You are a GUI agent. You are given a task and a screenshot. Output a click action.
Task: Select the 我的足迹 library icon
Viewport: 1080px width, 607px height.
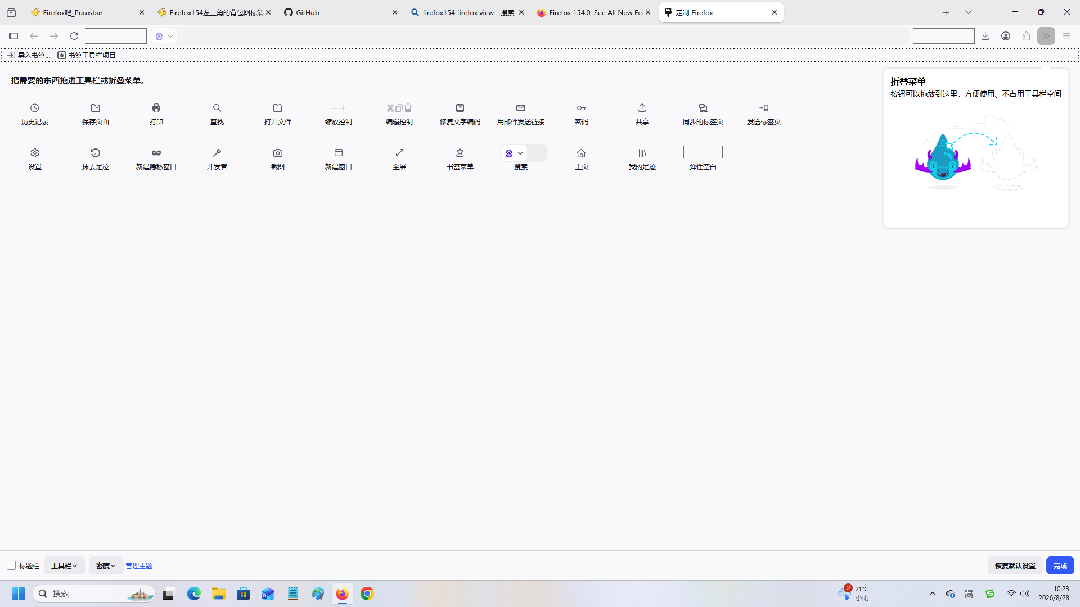tap(642, 153)
